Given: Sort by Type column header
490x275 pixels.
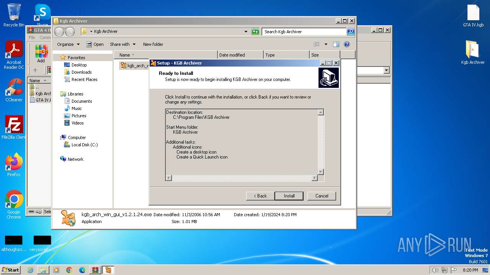Looking at the screenshot, I should point(286,55).
